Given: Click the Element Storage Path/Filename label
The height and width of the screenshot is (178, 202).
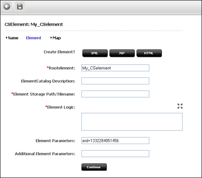Looking at the screenshot, I should point(43,94).
